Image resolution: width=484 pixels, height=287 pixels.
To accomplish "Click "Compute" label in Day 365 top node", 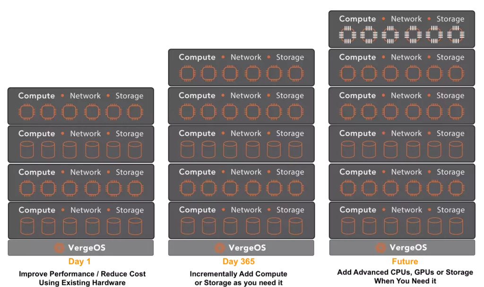I will point(197,57).
